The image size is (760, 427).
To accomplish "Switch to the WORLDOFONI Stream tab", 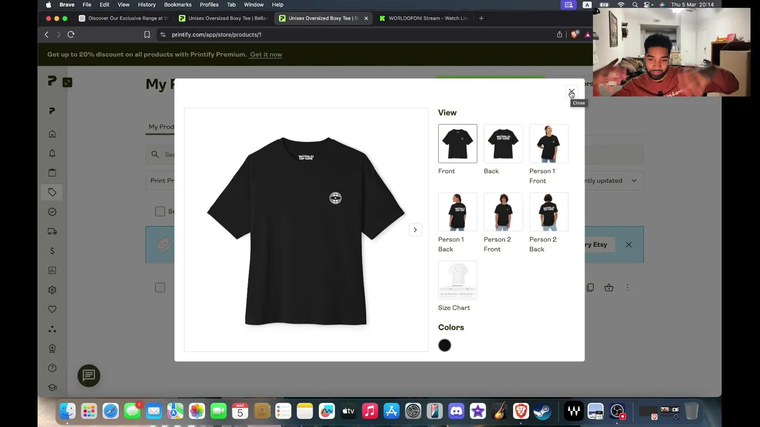I will coord(423,18).
